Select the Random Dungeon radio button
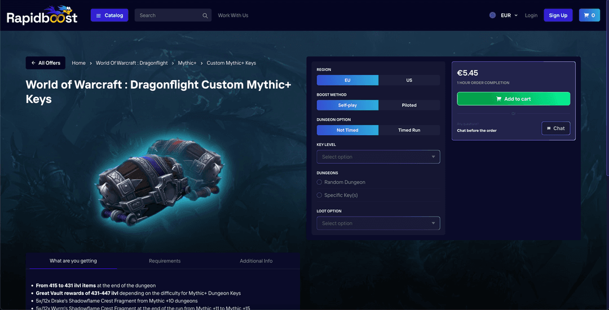This screenshot has width=609, height=310. [x=319, y=182]
